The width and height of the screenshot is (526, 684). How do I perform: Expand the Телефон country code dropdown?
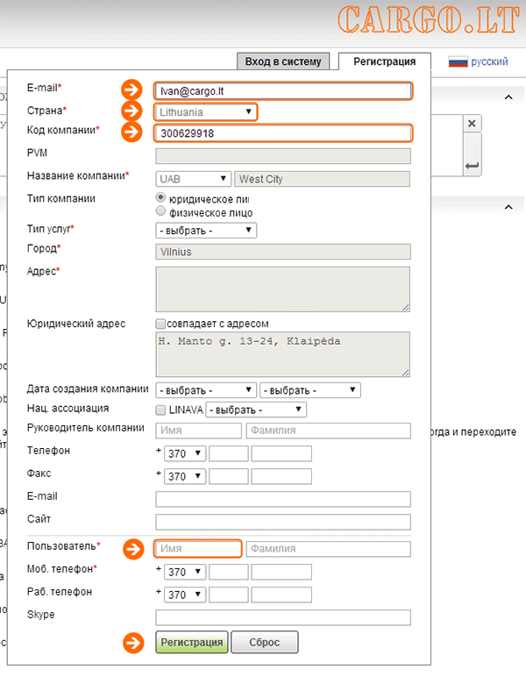[x=185, y=454]
